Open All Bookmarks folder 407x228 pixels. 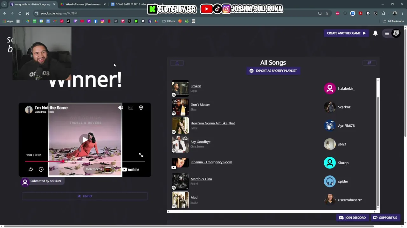(x=393, y=21)
